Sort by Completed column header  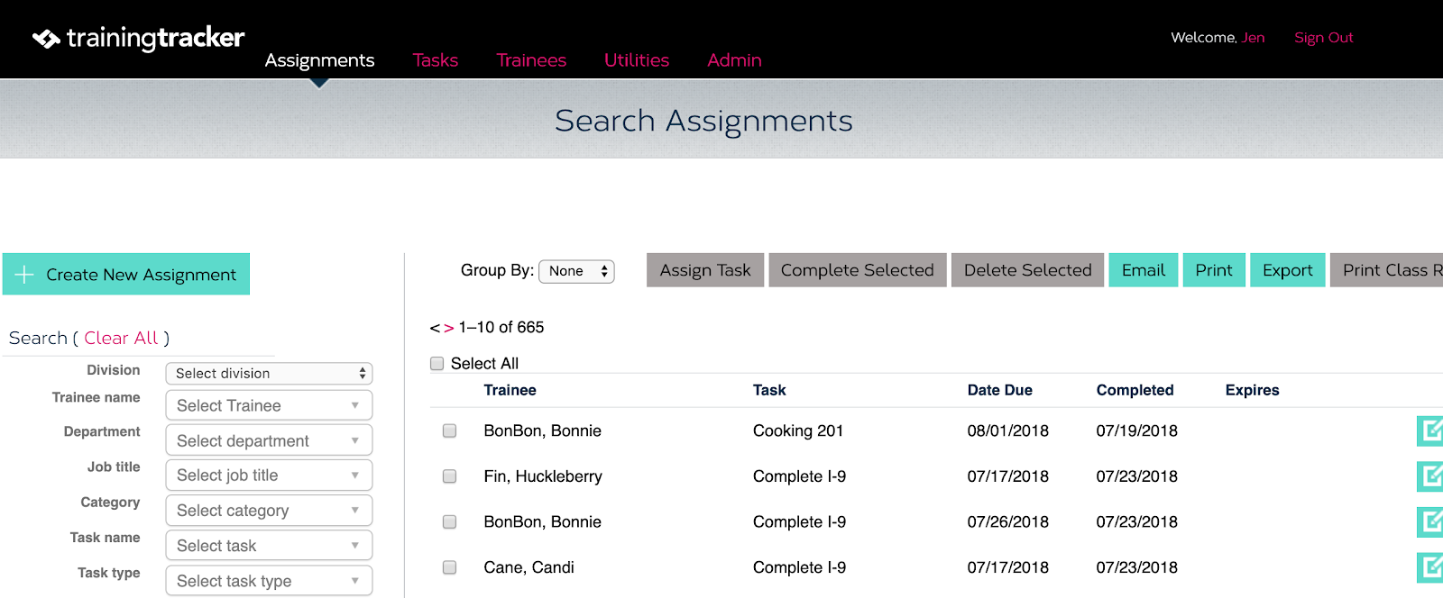1135,390
